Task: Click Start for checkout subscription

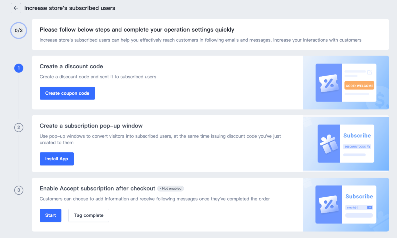Action: click(51, 215)
